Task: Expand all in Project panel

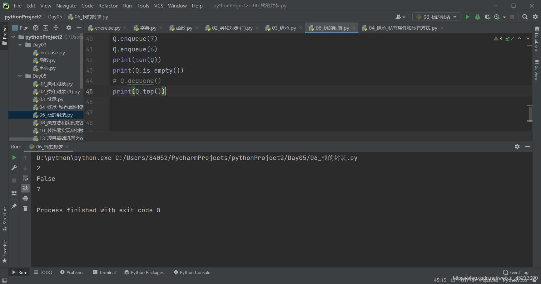Action: pos(46,28)
